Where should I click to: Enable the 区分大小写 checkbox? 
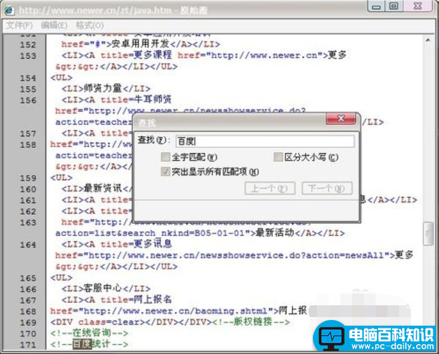[278, 157]
